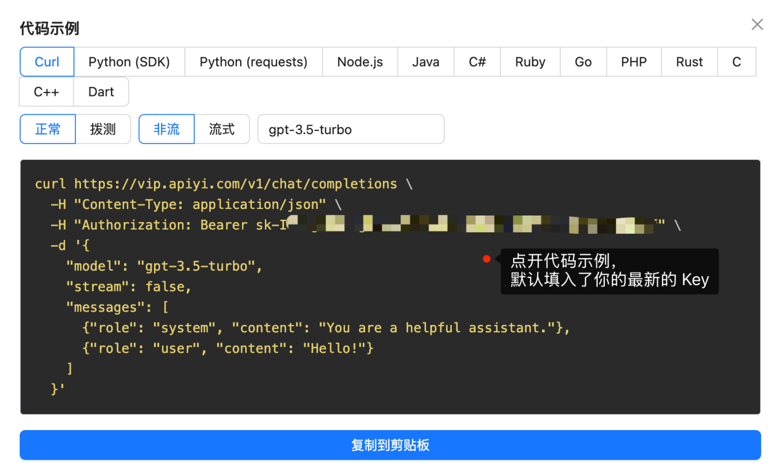The image size is (778, 474).
Task: Switch to 流式 streaming mode
Action: [x=221, y=129]
